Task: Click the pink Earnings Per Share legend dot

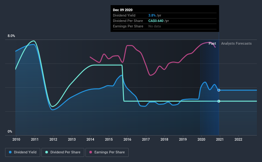Action: (91, 152)
